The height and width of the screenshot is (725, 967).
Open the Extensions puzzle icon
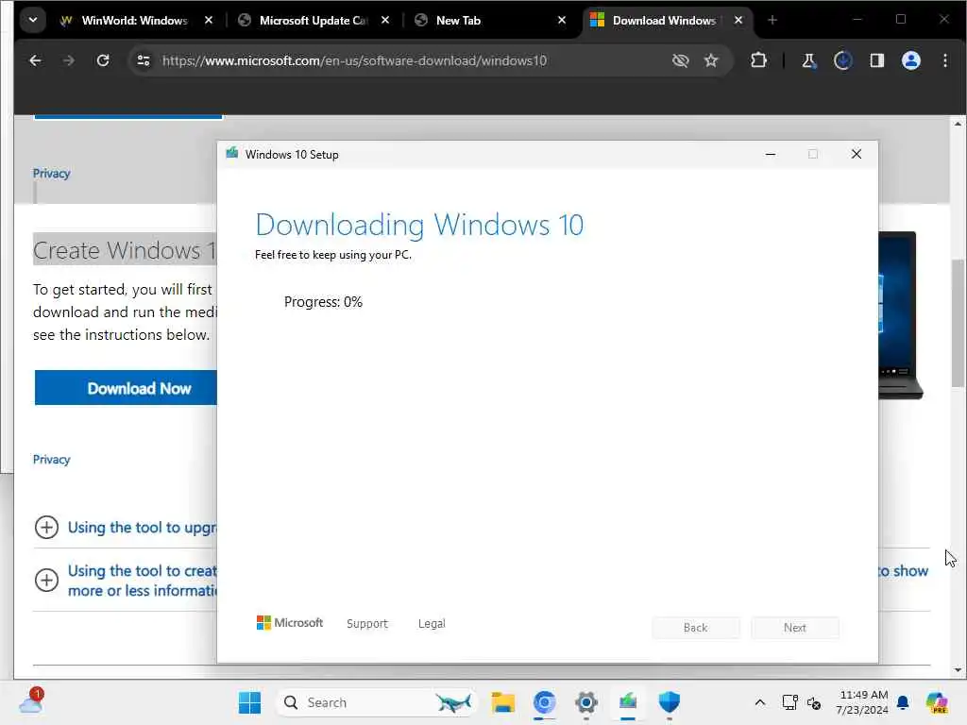click(758, 60)
